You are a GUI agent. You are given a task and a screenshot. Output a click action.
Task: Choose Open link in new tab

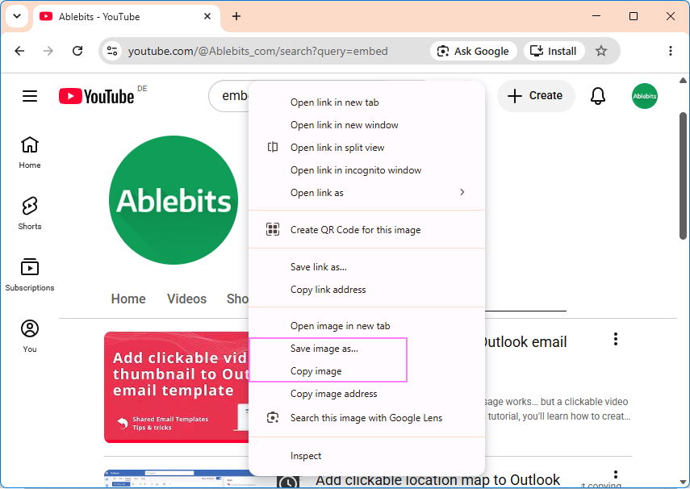(366, 102)
